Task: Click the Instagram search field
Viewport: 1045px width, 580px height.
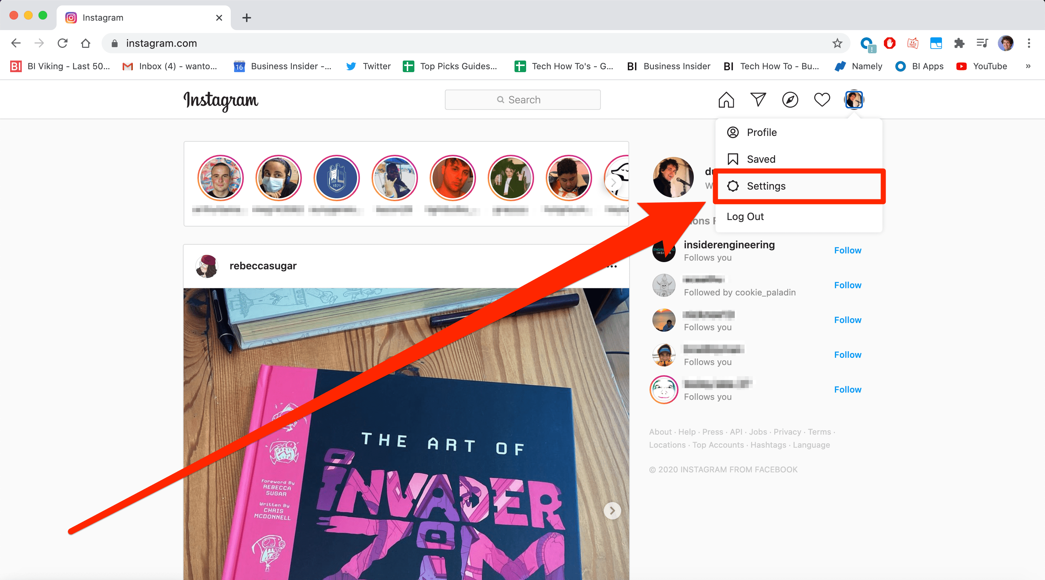Action: click(x=522, y=100)
